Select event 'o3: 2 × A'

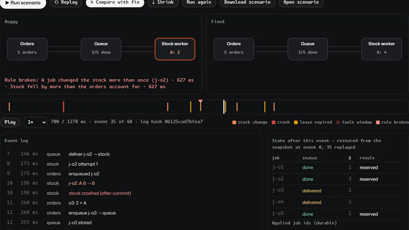click(x=131, y=203)
